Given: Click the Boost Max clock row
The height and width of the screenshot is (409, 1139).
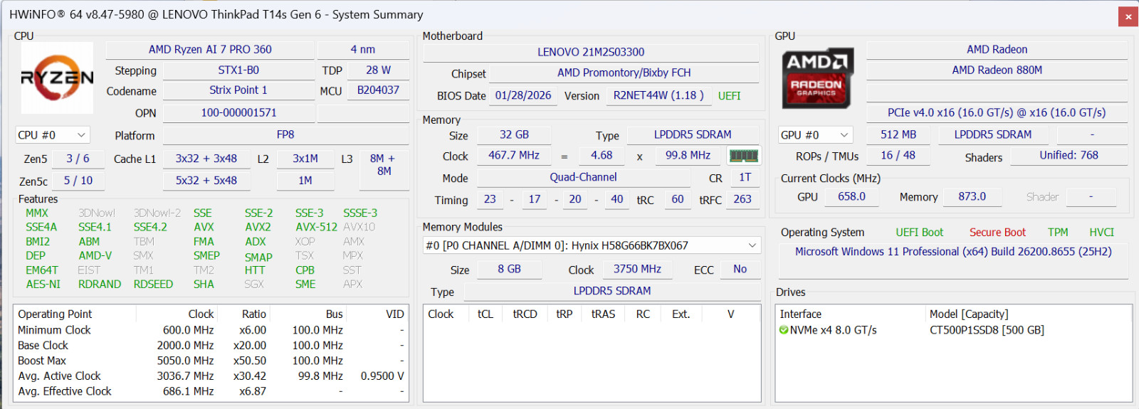Looking at the screenshot, I should click(x=211, y=361).
